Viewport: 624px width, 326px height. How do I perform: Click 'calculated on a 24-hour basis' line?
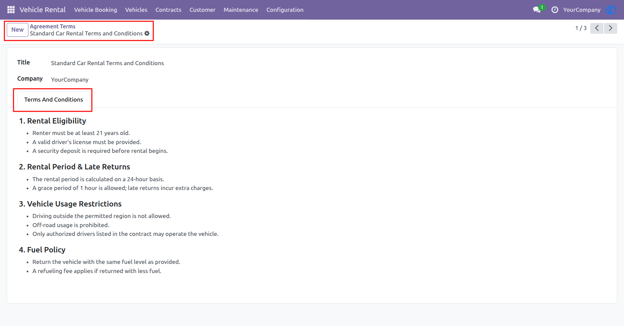point(98,179)
